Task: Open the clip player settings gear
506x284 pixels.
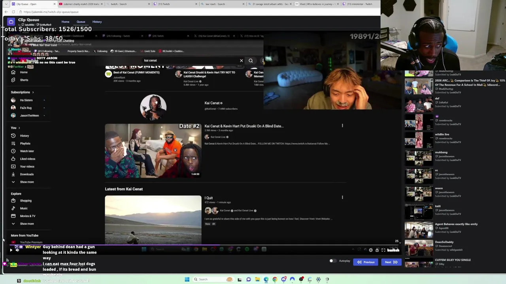Action: (371, 250)
